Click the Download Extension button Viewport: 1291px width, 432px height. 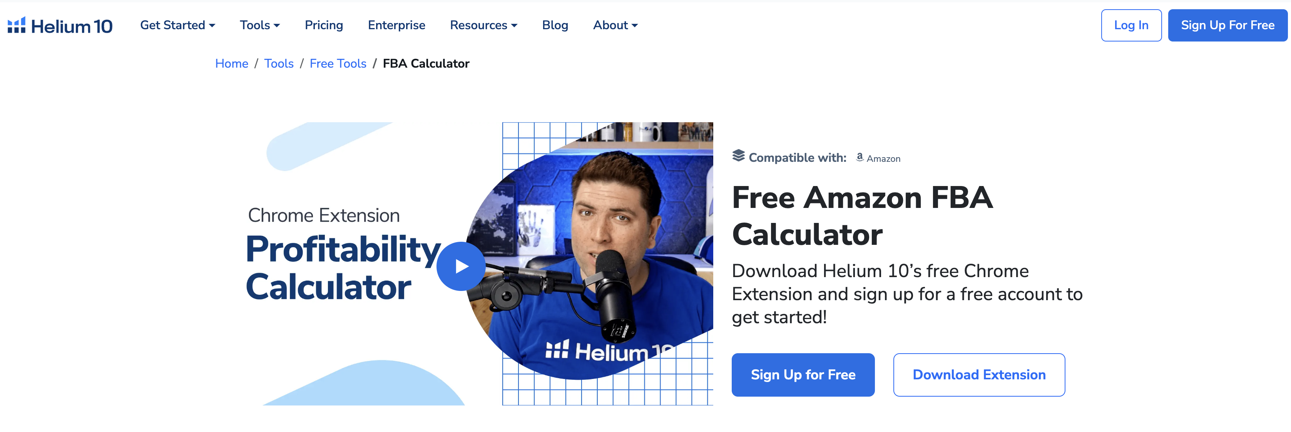pos(979,374)
